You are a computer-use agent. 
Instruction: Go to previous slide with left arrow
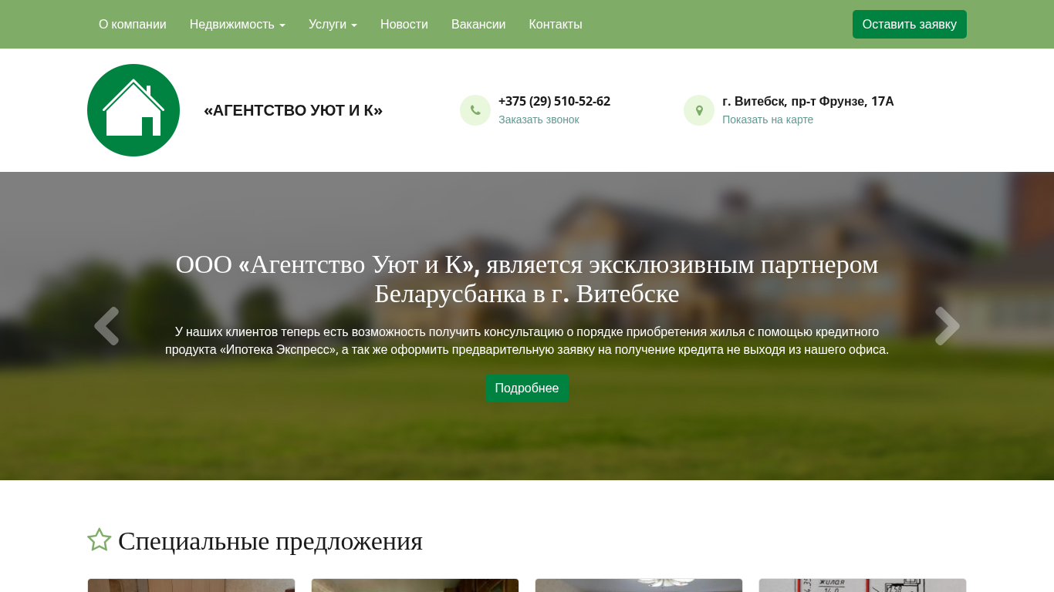[x=106, y=326]
